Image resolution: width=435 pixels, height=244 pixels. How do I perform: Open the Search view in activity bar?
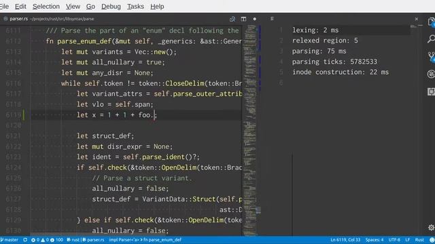pyautogui.click(x=431, y=39)
